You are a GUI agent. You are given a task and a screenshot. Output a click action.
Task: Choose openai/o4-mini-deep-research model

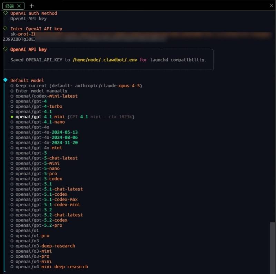tap(49, 267)
